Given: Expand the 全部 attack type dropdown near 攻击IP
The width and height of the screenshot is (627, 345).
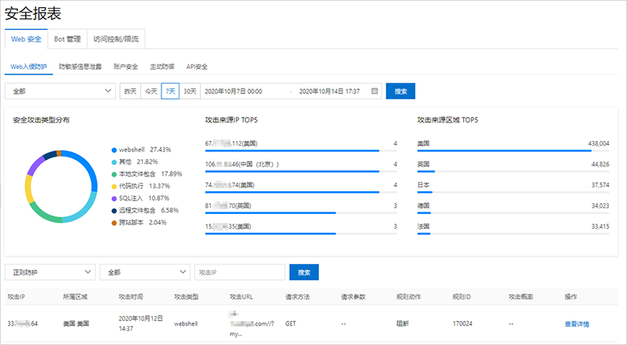Looking at the screenshot, I should [145, 272].
